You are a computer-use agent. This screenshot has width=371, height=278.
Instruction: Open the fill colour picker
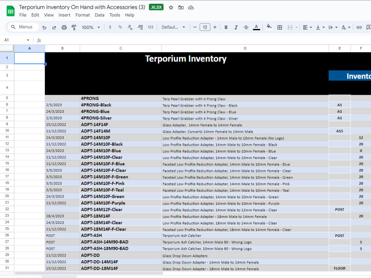point(269,27)
